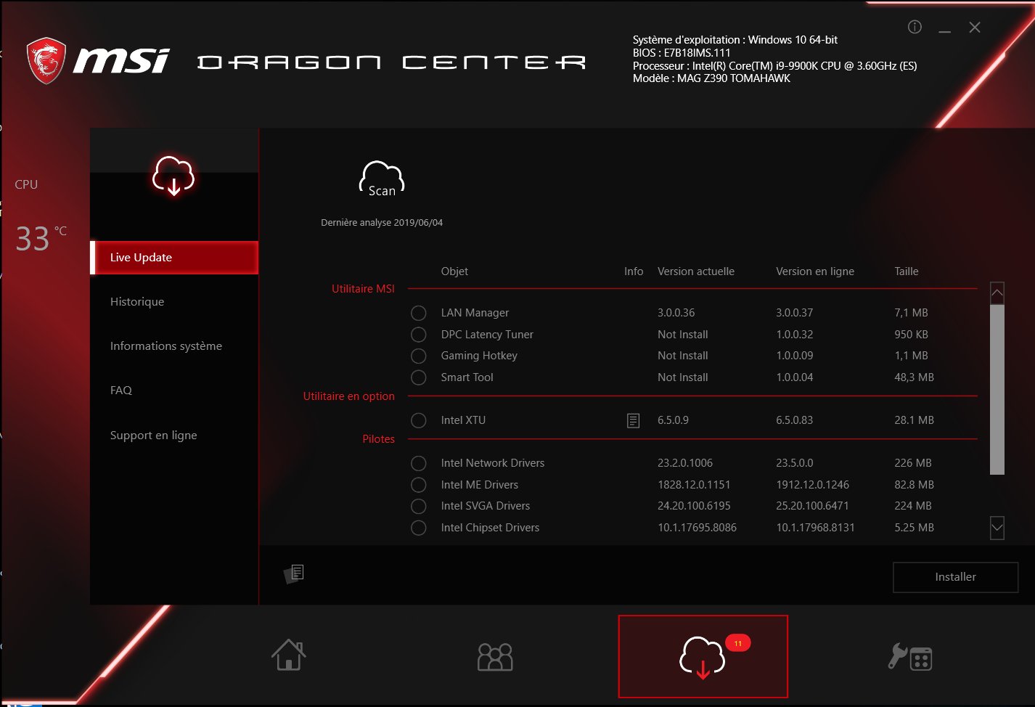Click the notes icon beside Installer area
The height and width of the screenshot is (707, 1035).
coord(294,573)
